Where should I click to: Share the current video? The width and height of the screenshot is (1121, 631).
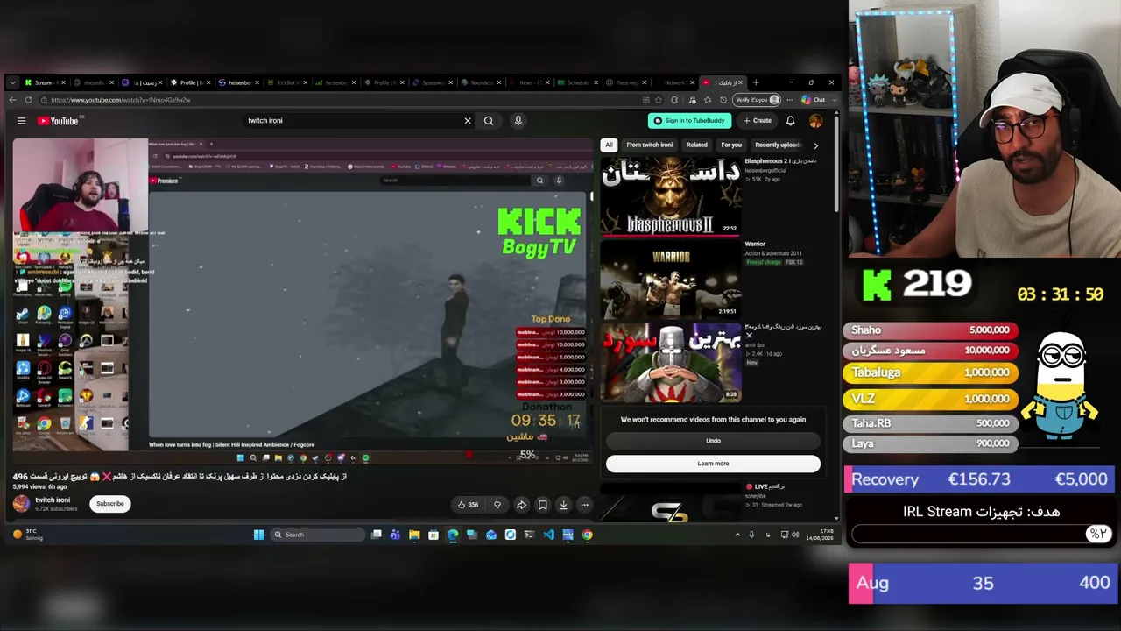(x=521, y=505)
